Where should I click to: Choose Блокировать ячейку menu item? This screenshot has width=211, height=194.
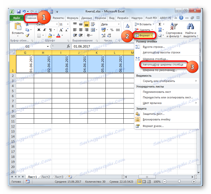(156, 119)
